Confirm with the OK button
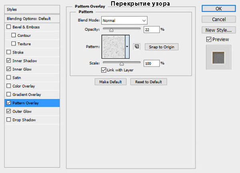This screenshot has height=173, width=240. [218, 8]
